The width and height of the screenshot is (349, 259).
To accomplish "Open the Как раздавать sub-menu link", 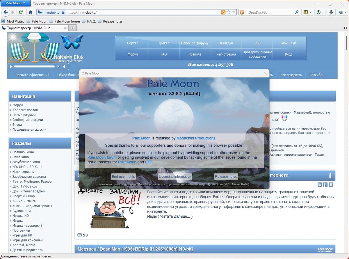I will [291, 75].
